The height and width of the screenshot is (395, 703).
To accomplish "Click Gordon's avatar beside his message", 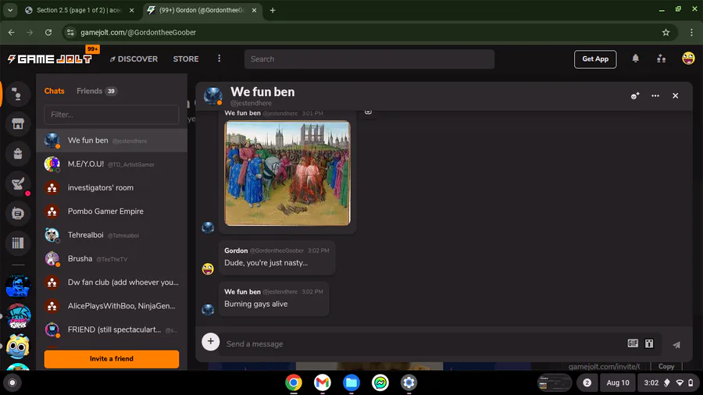I will coord(208,269).
